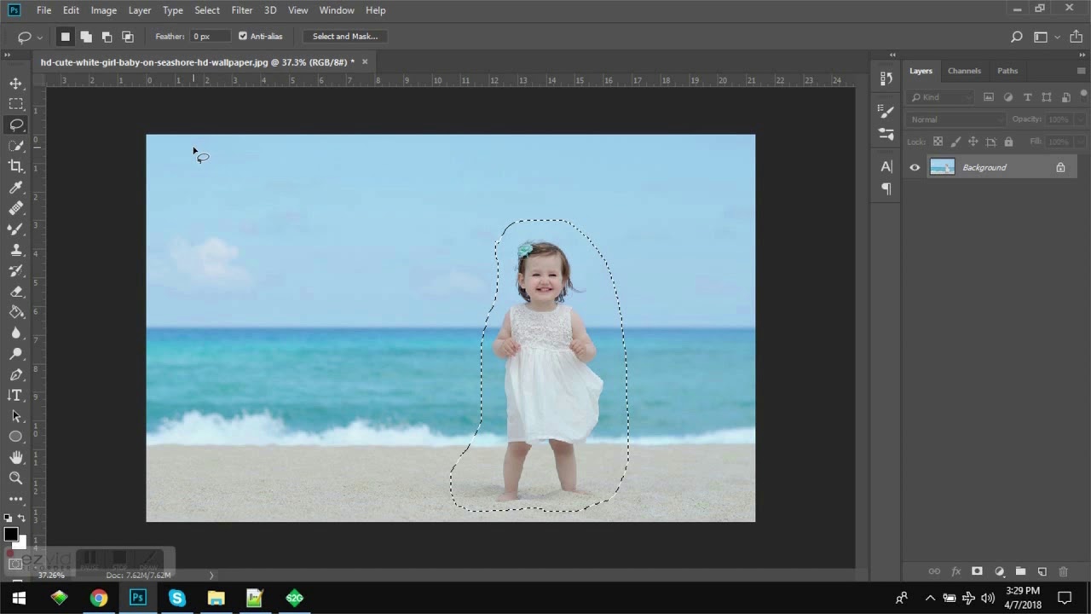Open the Filter menu
Viewport: 1091px width, 614px height.
[241, 10]
